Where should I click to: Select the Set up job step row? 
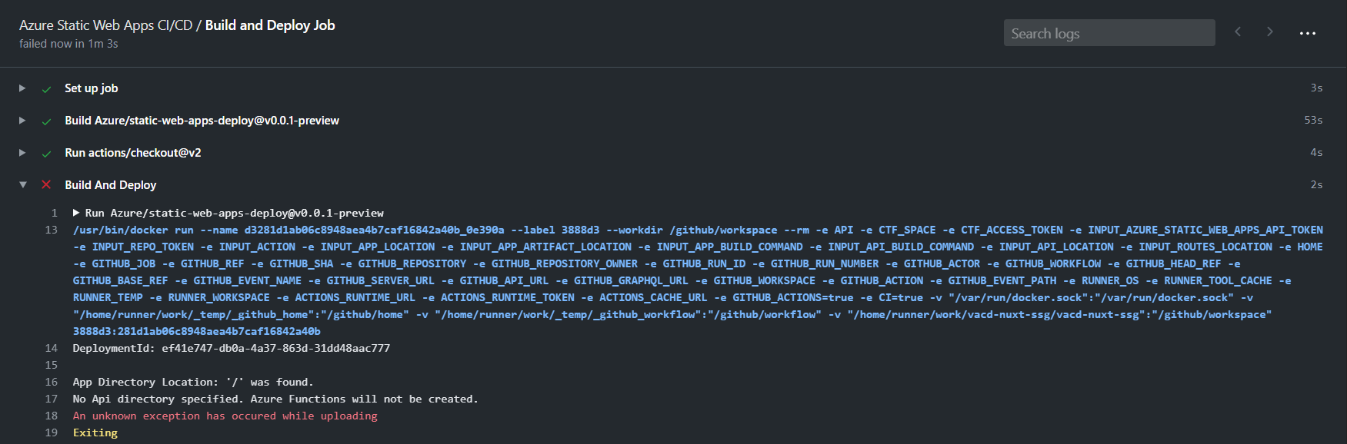[x=92, y=88]
